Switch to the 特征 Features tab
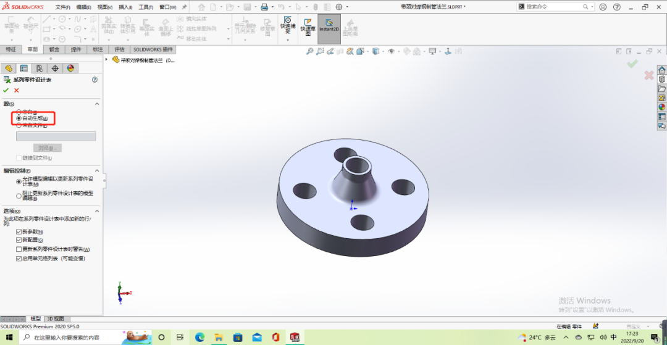The height and width of the screenshot is (345, 667). [x=10, y=49]
